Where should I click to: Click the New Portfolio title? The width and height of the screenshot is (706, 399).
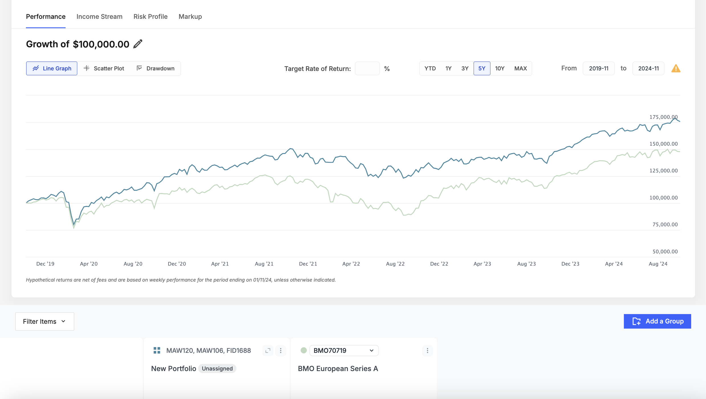click(x=174, y=369)
